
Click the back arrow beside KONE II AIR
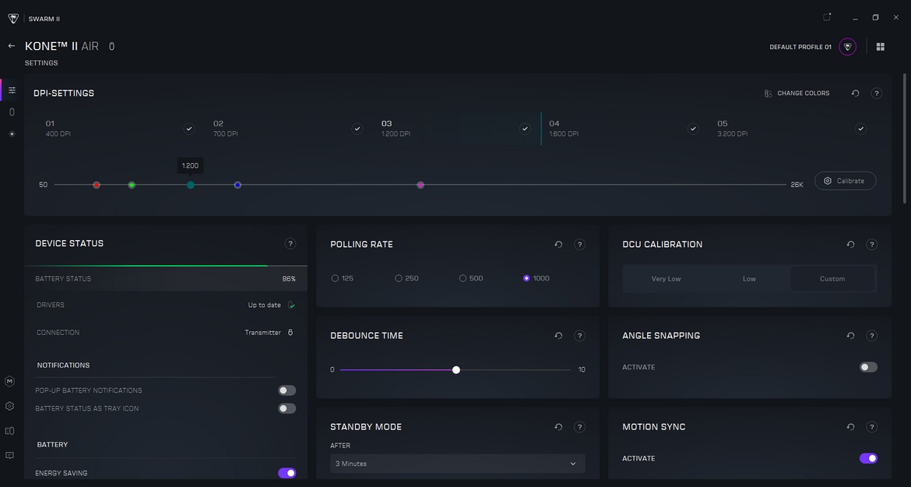click(12, 46)
